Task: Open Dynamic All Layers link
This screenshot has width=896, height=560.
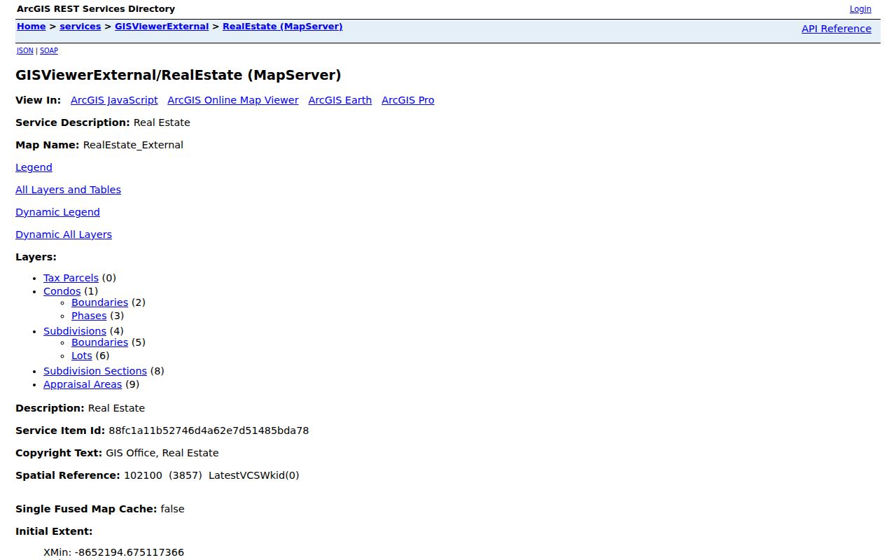Action: coord(64,234)
